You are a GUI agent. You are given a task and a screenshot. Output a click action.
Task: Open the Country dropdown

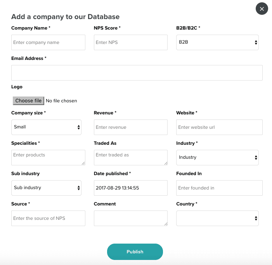click(217, 218)
